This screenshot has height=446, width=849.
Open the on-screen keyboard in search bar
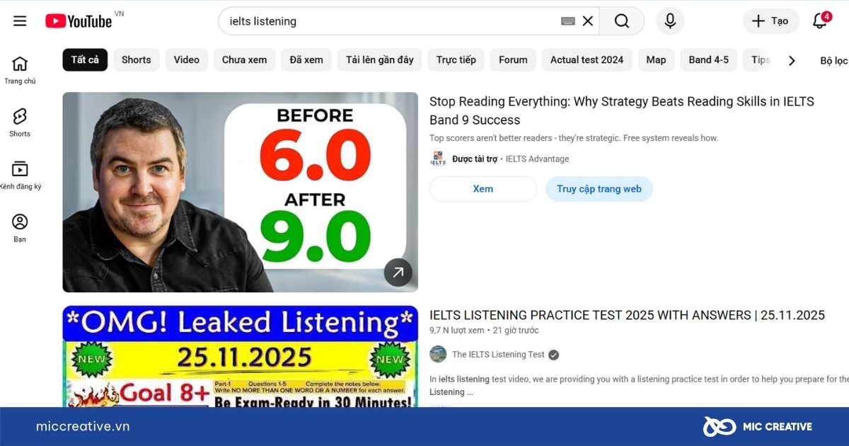[x=567, y=21]
